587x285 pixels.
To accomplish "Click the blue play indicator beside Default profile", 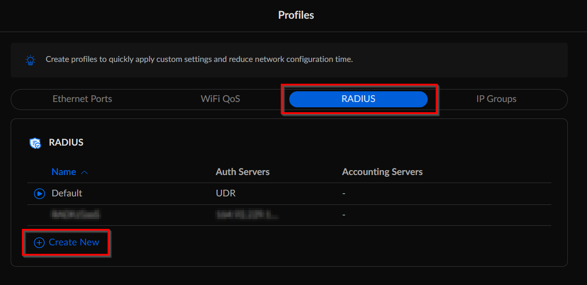I will [39, 193].
